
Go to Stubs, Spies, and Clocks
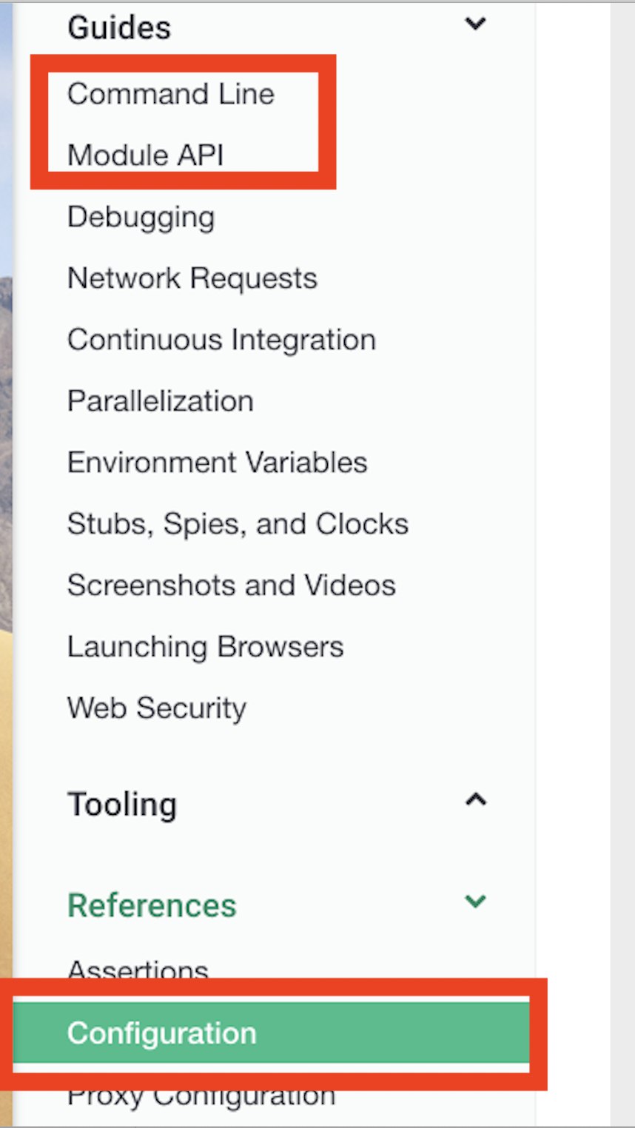(x=238, y=524)
